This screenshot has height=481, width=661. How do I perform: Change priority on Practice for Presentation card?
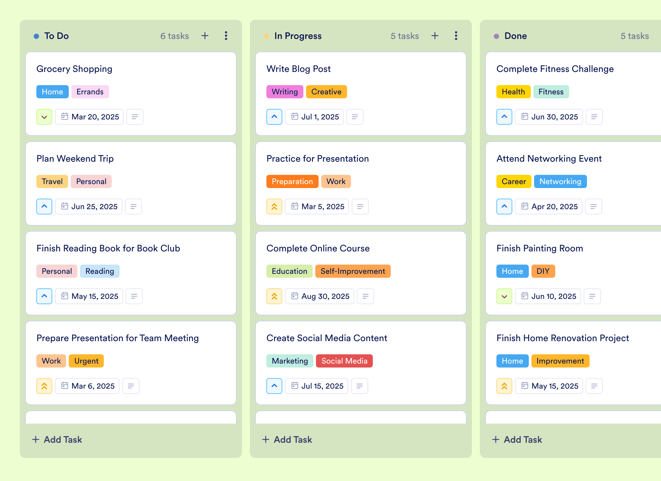[x=274, y=207]
